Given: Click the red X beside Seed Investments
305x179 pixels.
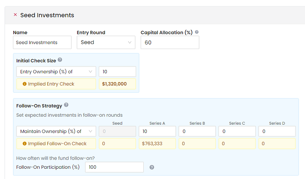Looking at the screenshot, I should click(15, 15).
